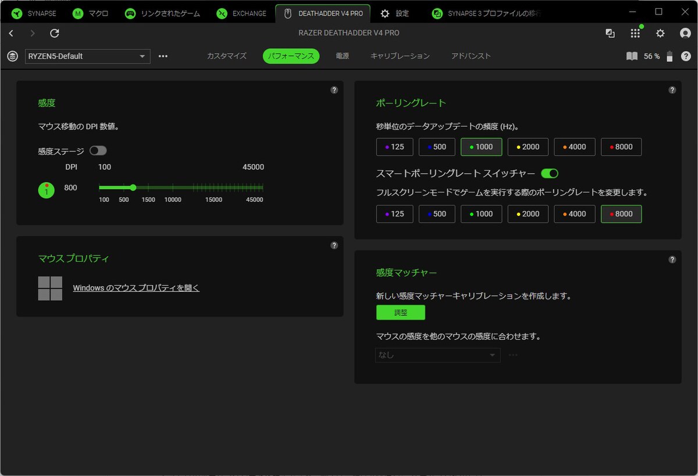This screenshot has width=698, height=476.
Task: Select the DEATHADDER V4 PRO tab
Action: (x=323, y=13)
